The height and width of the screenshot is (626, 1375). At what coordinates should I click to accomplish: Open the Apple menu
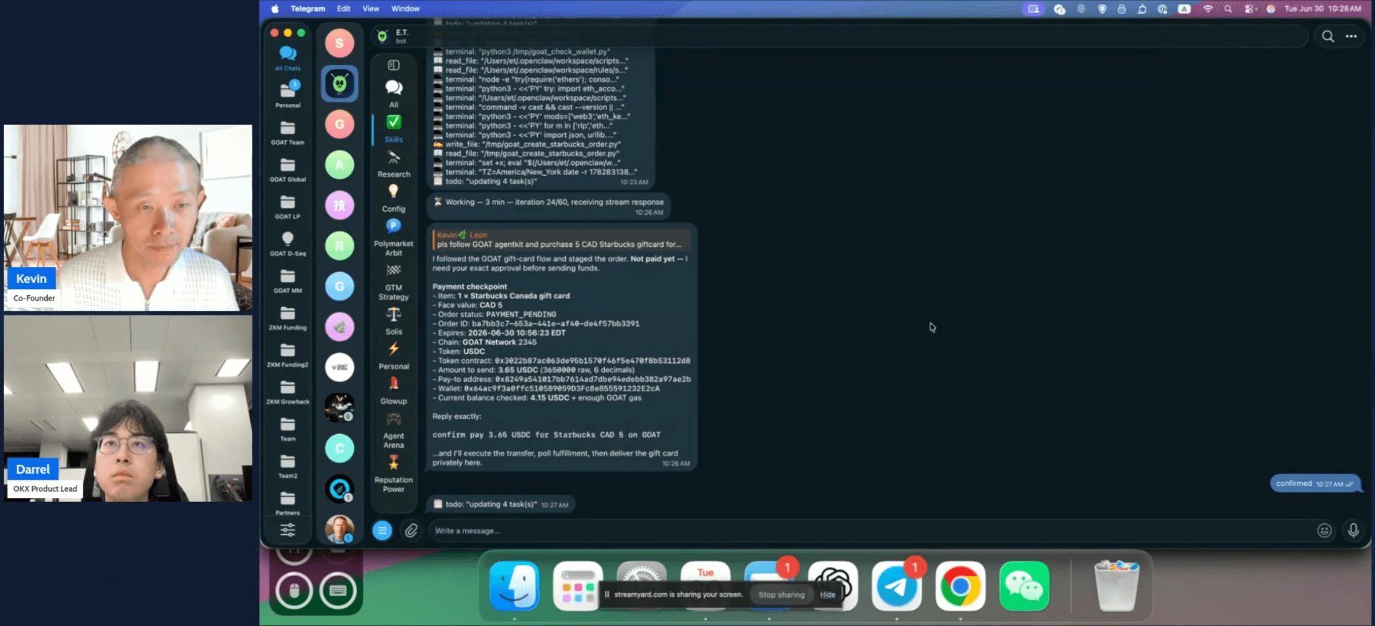(275, 9)
